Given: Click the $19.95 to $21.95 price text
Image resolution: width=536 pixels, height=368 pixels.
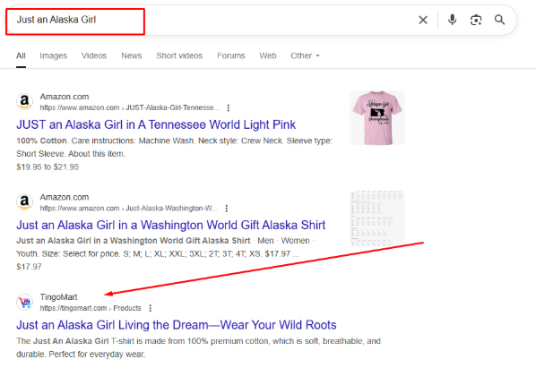Looking at the screenshot, I should pos(48,167).
